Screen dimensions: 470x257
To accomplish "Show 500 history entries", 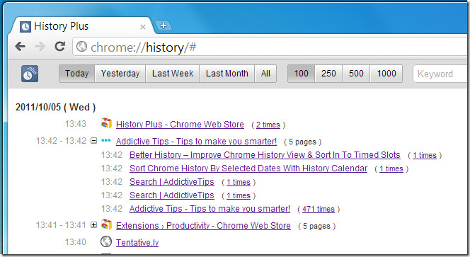I will pos(356,74).
